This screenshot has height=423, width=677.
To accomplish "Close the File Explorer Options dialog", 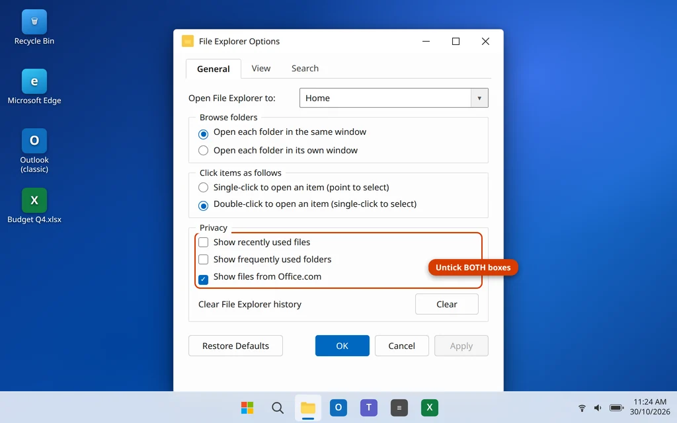I will coord(485,42).
